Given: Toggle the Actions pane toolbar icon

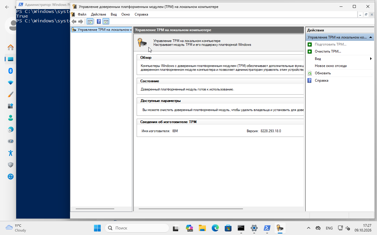Looking at the screenshot, I should (x=106, y=21).
